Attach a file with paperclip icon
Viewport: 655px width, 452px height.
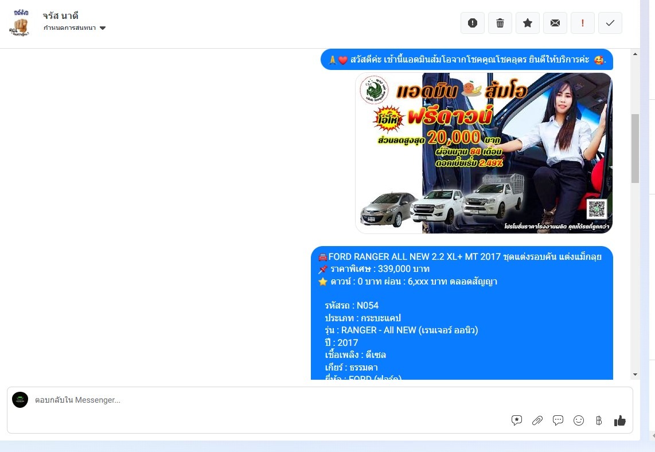point(537,420)
